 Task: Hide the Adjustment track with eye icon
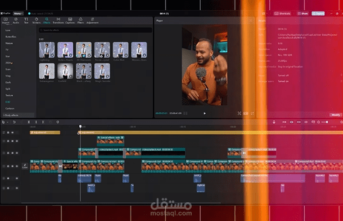pyautogui.click(x=13, y=133)
